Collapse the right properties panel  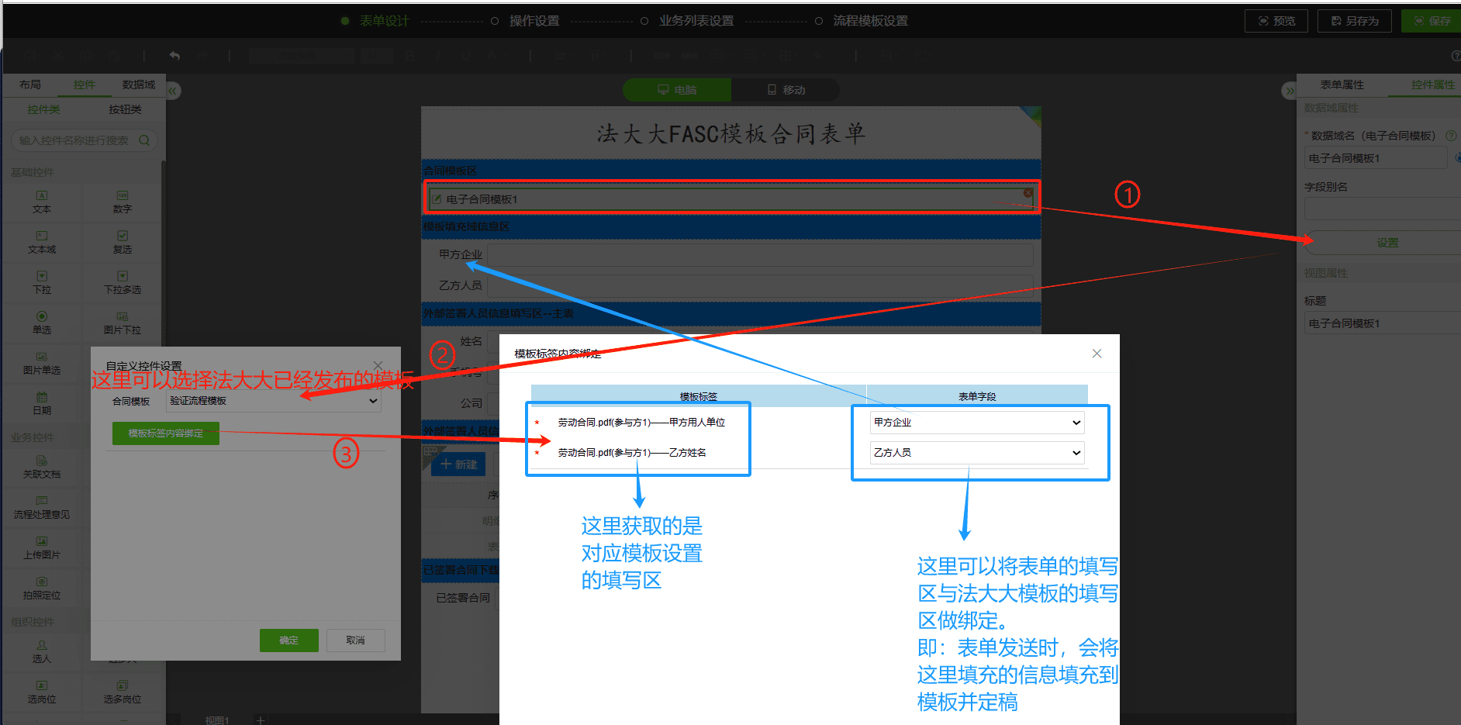point(1289,91)
